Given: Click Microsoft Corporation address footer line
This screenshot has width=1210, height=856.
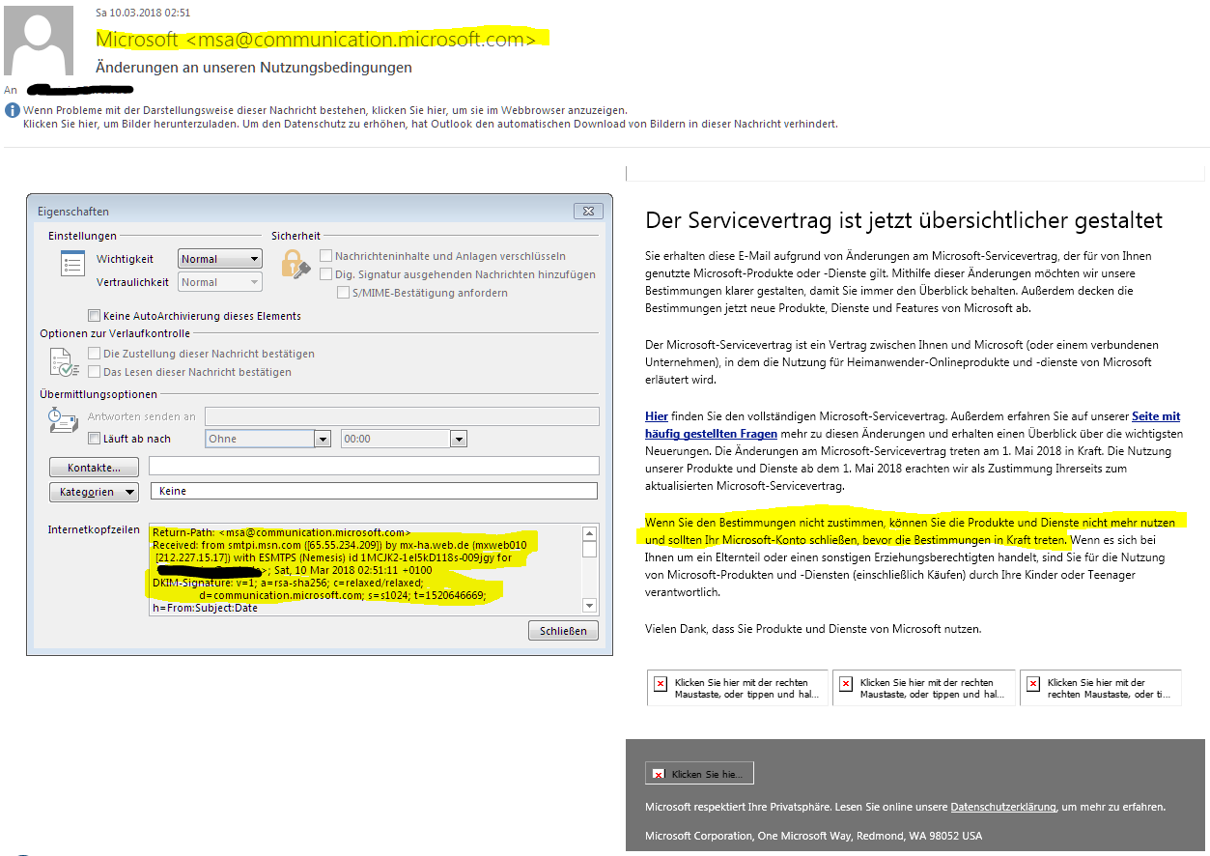Looking at the screenshot, I should (813, 836).
